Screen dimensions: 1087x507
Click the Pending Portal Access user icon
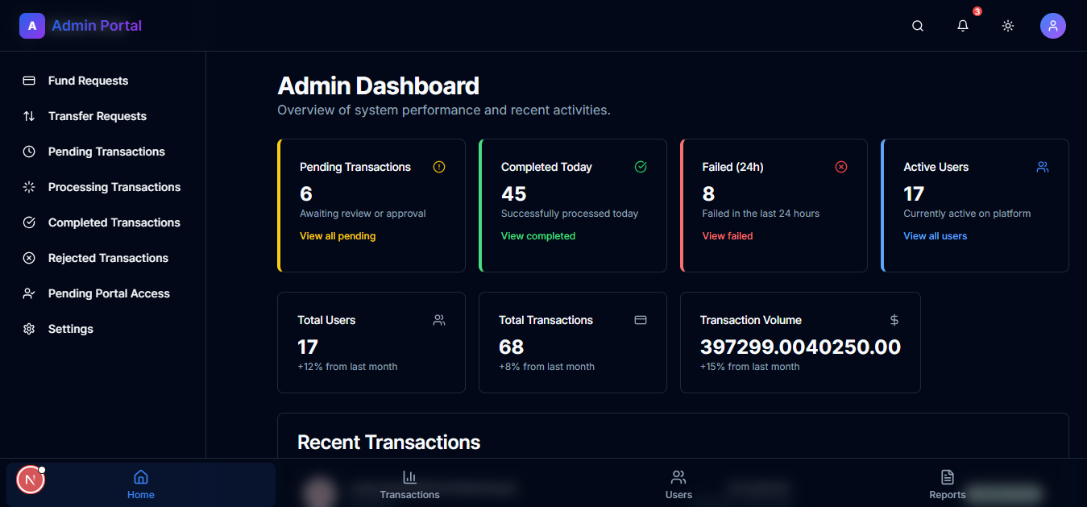click(29, 293)
